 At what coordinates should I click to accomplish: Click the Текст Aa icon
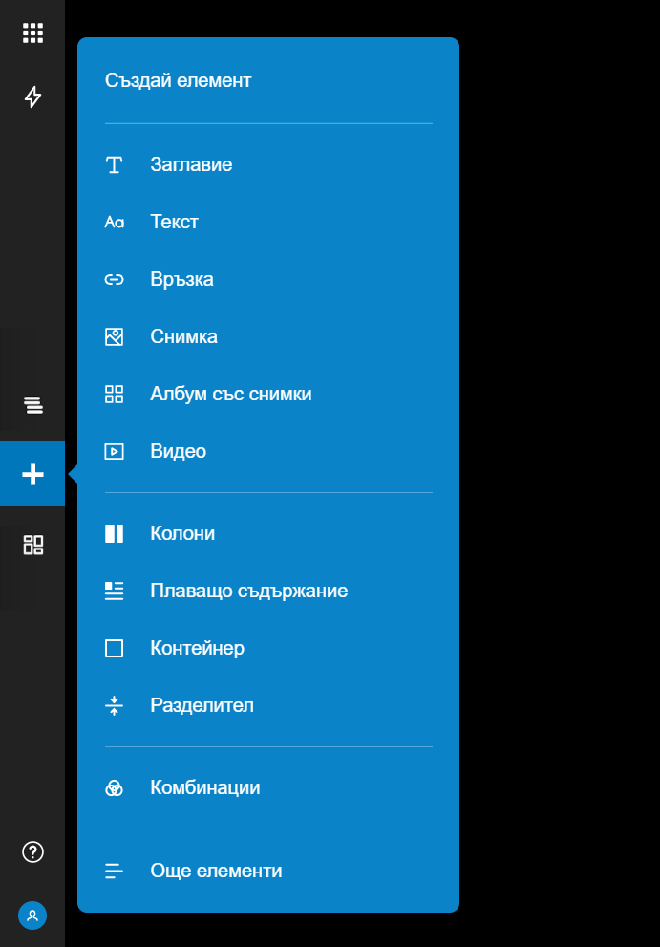coord(114,222)
